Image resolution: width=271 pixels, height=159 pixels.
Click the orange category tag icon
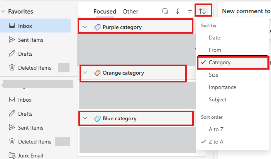(x=97, y=73)
